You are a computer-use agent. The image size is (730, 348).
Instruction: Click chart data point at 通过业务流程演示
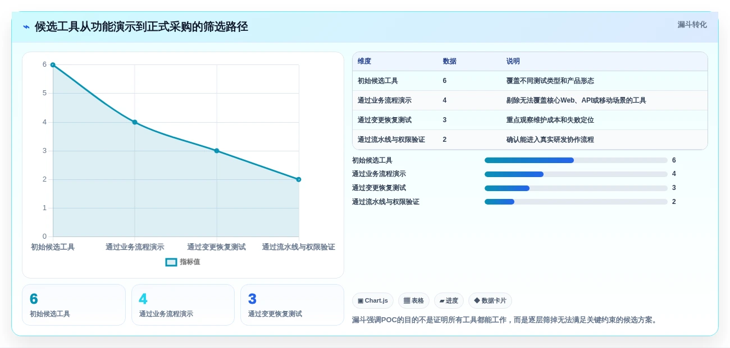click(x=135, y=122)
